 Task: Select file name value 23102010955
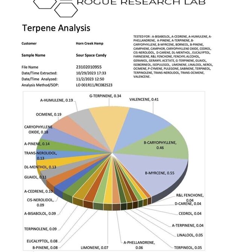[89, 67]
